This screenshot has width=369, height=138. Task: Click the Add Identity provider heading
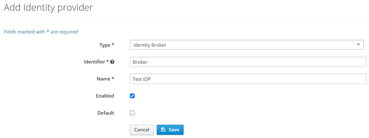[48, 8]
